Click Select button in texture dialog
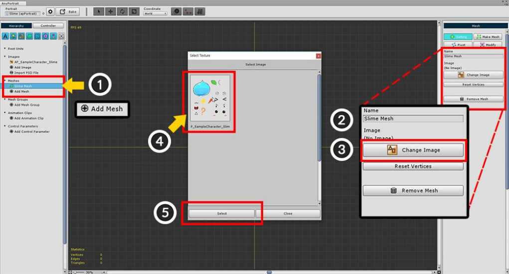Viewport: 509px width, 274px height. coord(222,213)
